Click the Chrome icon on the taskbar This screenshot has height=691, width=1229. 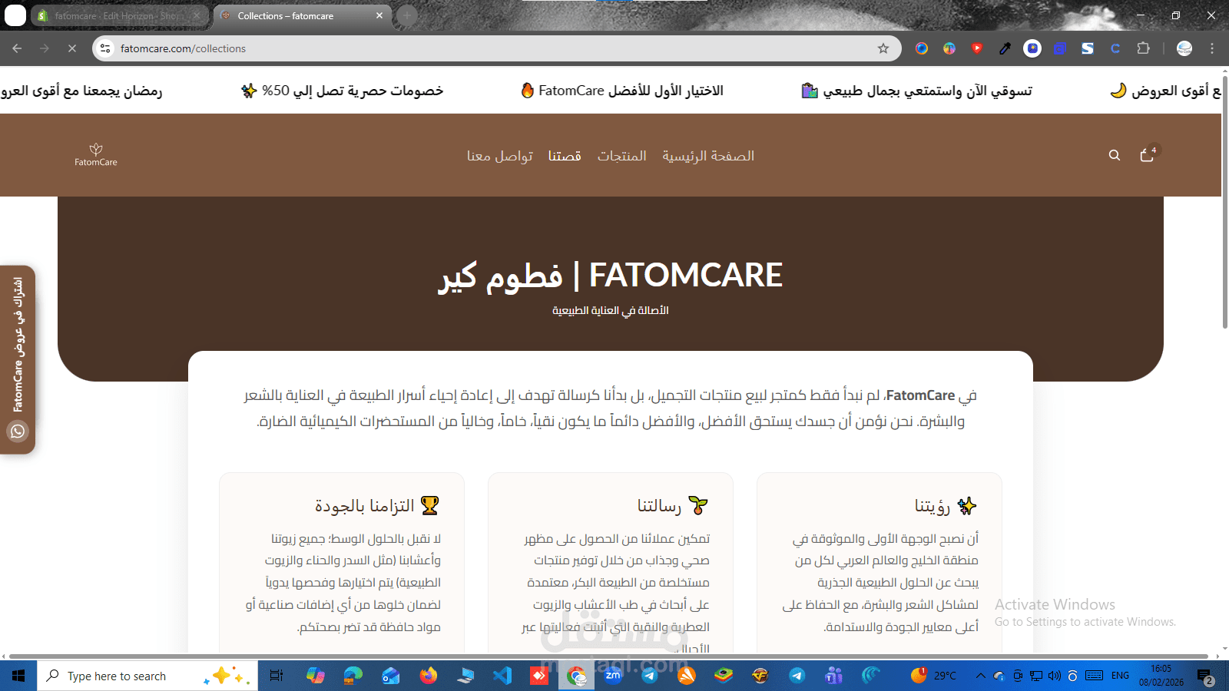pos(576,676)
